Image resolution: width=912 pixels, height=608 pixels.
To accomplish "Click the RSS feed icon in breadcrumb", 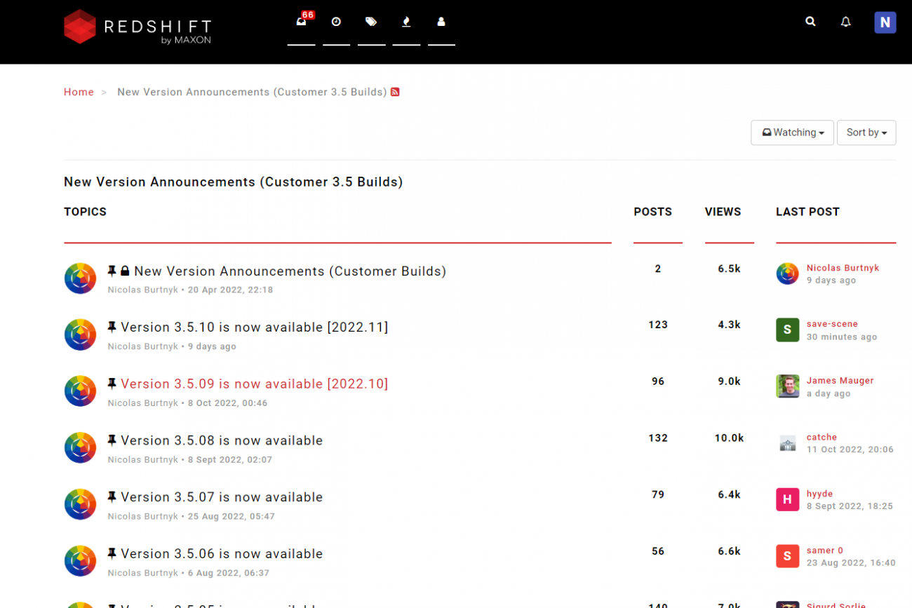I will click(395, 92).
